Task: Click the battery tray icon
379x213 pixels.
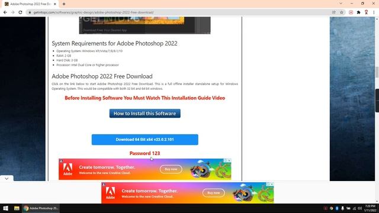Action: click(x=348, y=208)
